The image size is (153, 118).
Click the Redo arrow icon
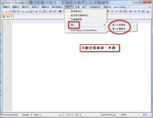tap(55, 11)
